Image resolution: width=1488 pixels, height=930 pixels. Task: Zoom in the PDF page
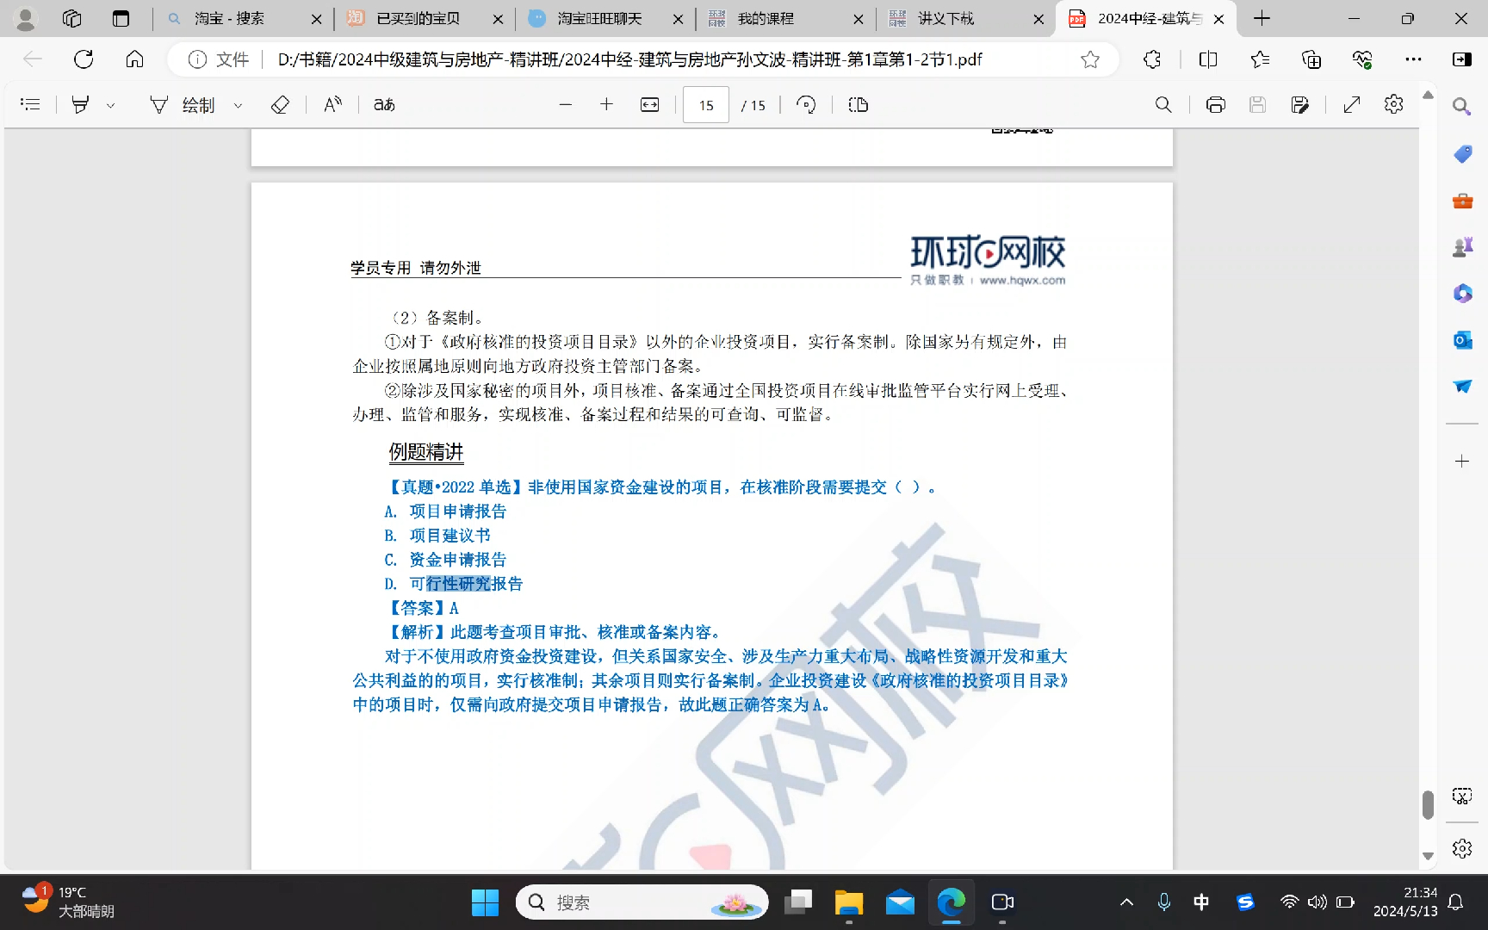tap(606, 105)
